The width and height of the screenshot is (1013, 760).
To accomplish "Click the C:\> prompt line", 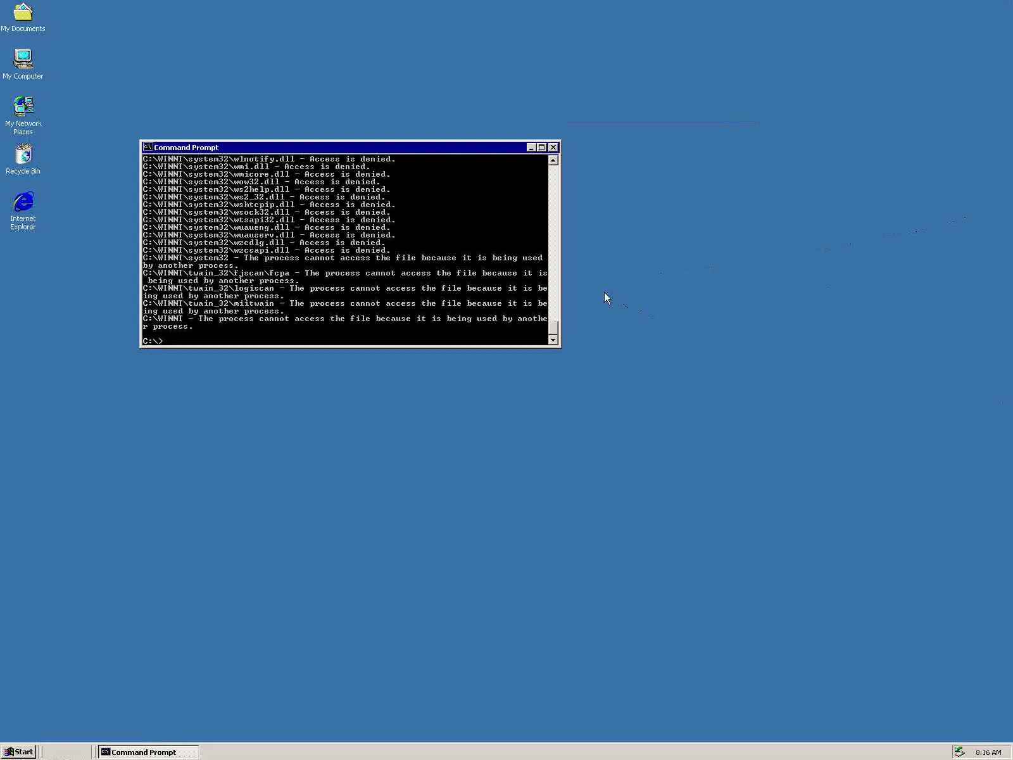I will (153, 341).
